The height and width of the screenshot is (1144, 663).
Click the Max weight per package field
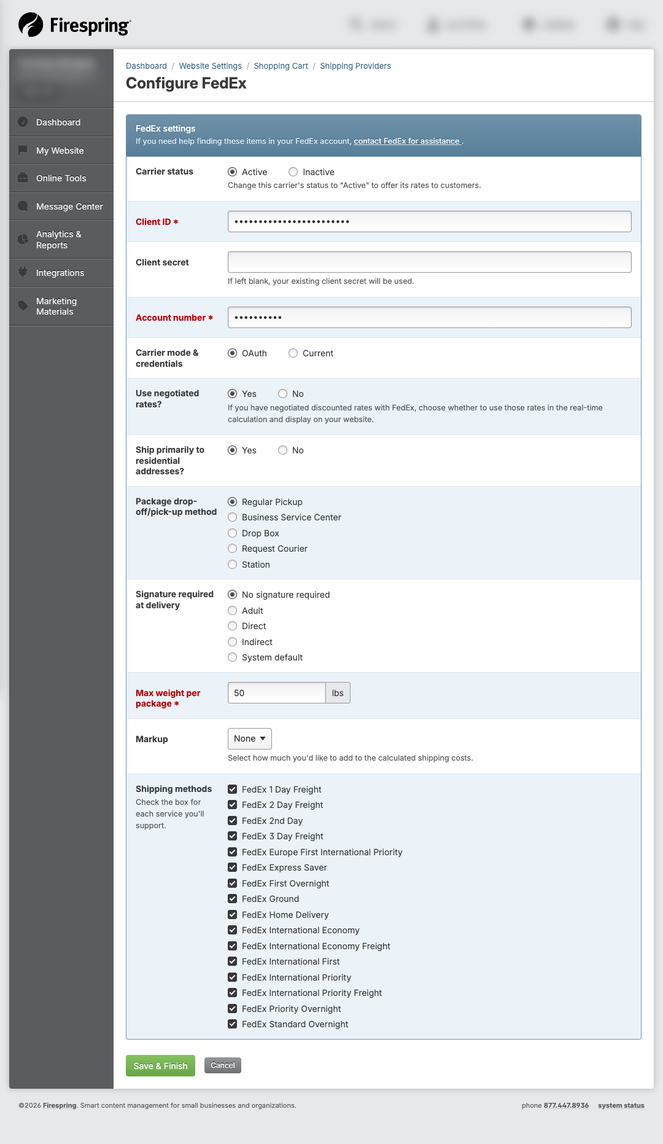tap(276, 692)
